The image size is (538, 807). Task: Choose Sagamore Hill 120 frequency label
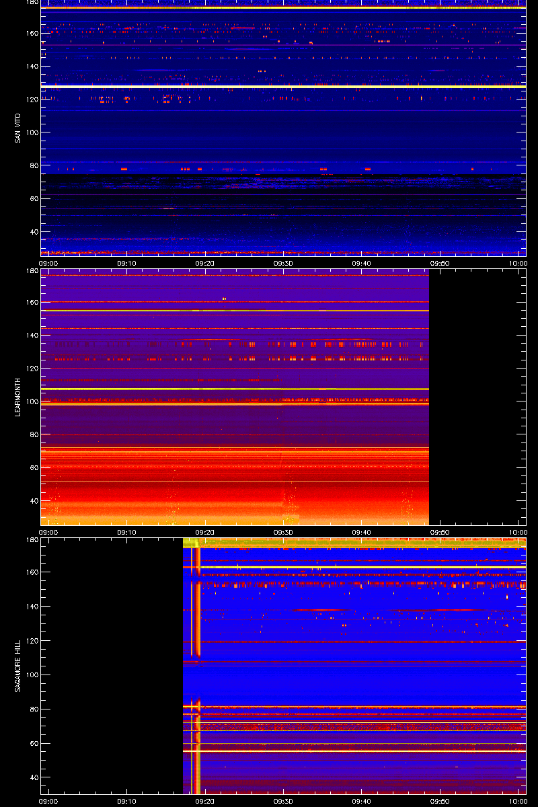pos(31,641)
